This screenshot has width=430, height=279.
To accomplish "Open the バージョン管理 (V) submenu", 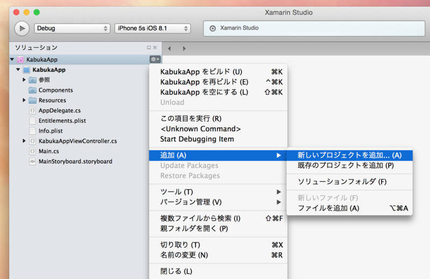I will [x=218, y=202].
